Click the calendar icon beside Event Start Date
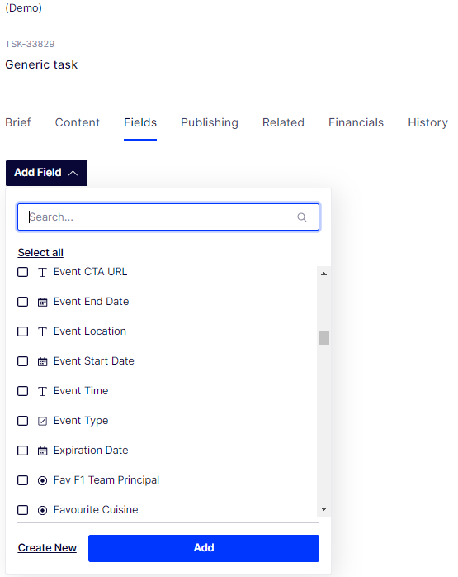Viewport: 458px width, 577px height. (43, 362)
